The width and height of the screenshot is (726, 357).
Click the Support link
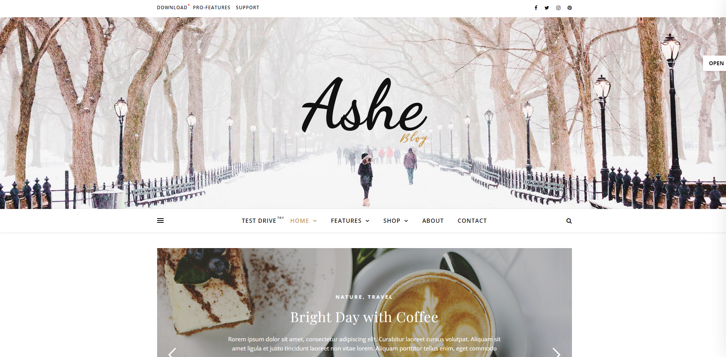pos(247,8)
